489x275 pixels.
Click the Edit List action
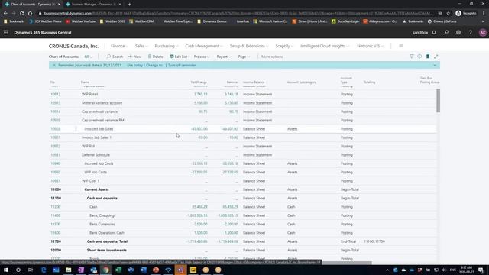pos(178,57)
